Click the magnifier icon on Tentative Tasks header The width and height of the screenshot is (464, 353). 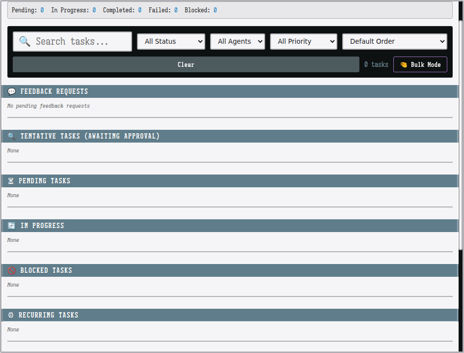coord(11,136)
